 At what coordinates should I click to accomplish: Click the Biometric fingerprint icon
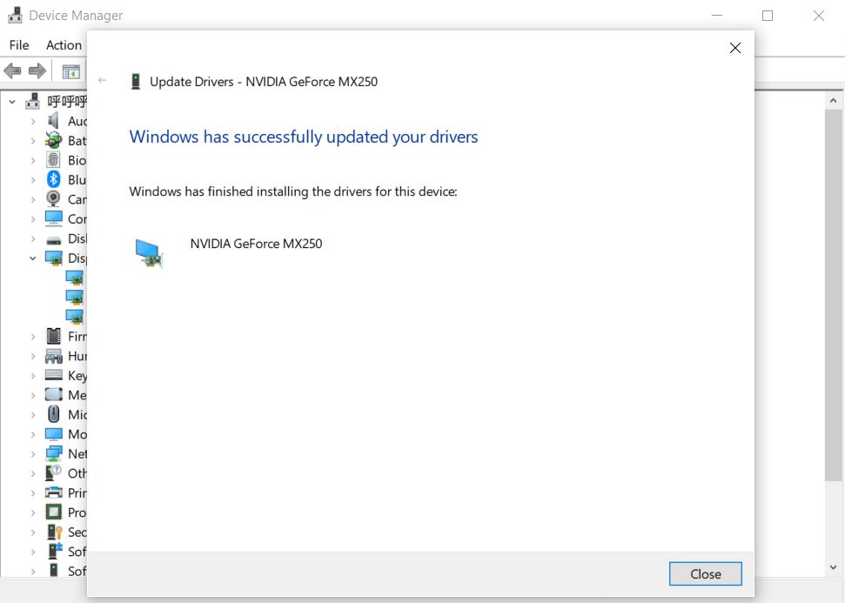click(53, 160)
